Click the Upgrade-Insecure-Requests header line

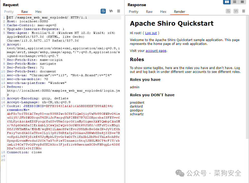[36, 29]
